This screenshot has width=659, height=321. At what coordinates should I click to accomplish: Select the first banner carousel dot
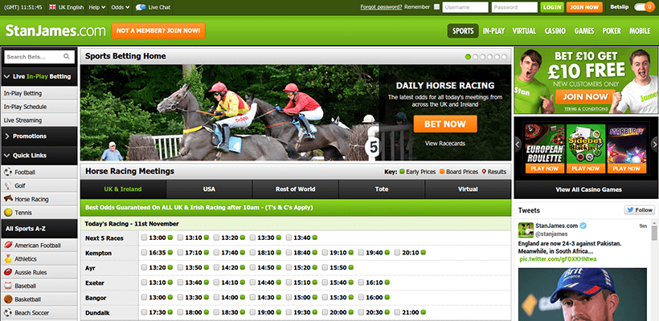coord(468,57)
